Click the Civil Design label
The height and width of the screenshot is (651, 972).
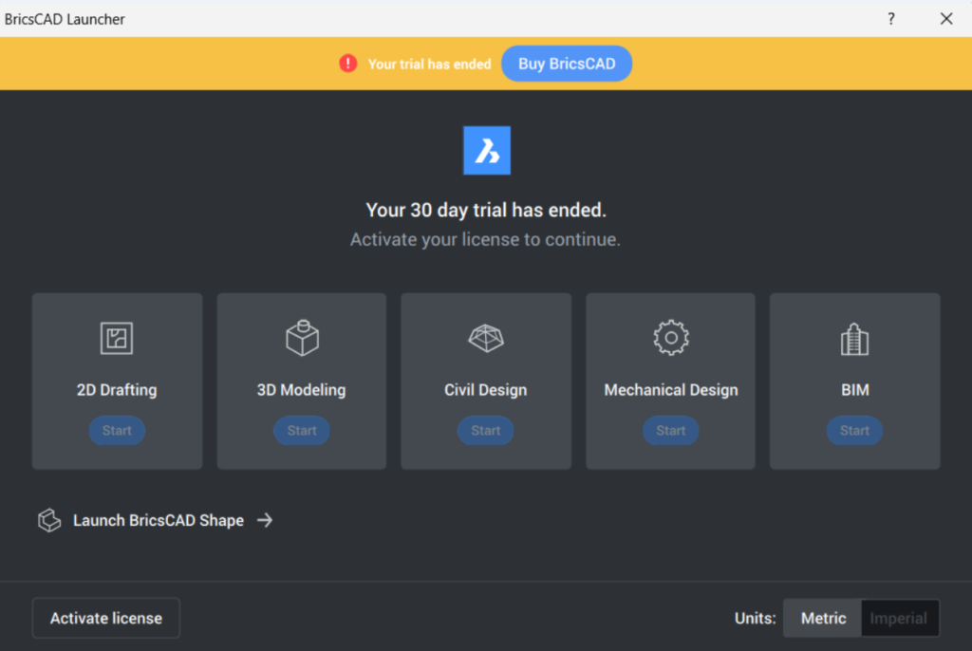click(x=485, y=390)
